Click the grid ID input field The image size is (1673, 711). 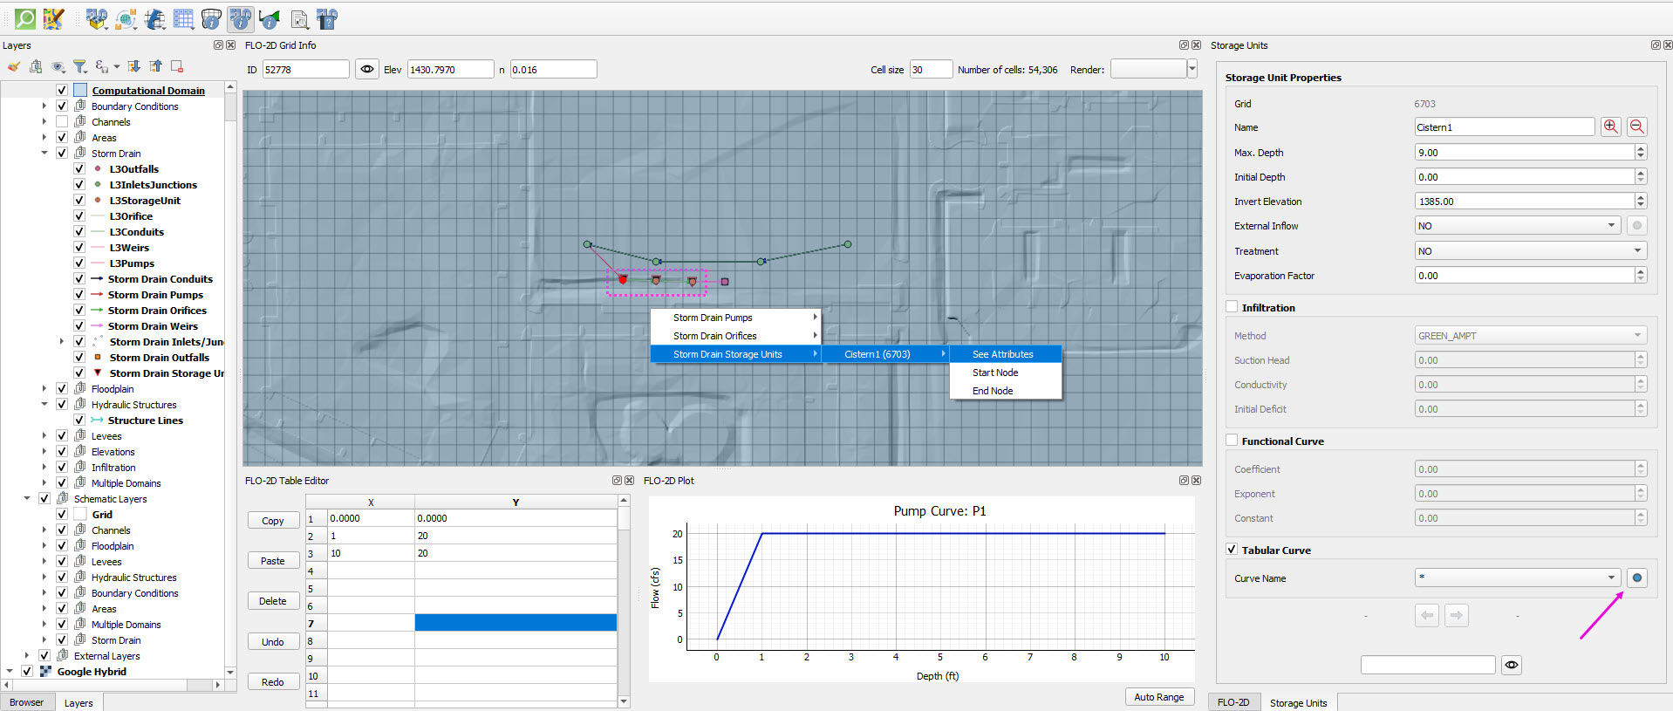click(305, 70)
